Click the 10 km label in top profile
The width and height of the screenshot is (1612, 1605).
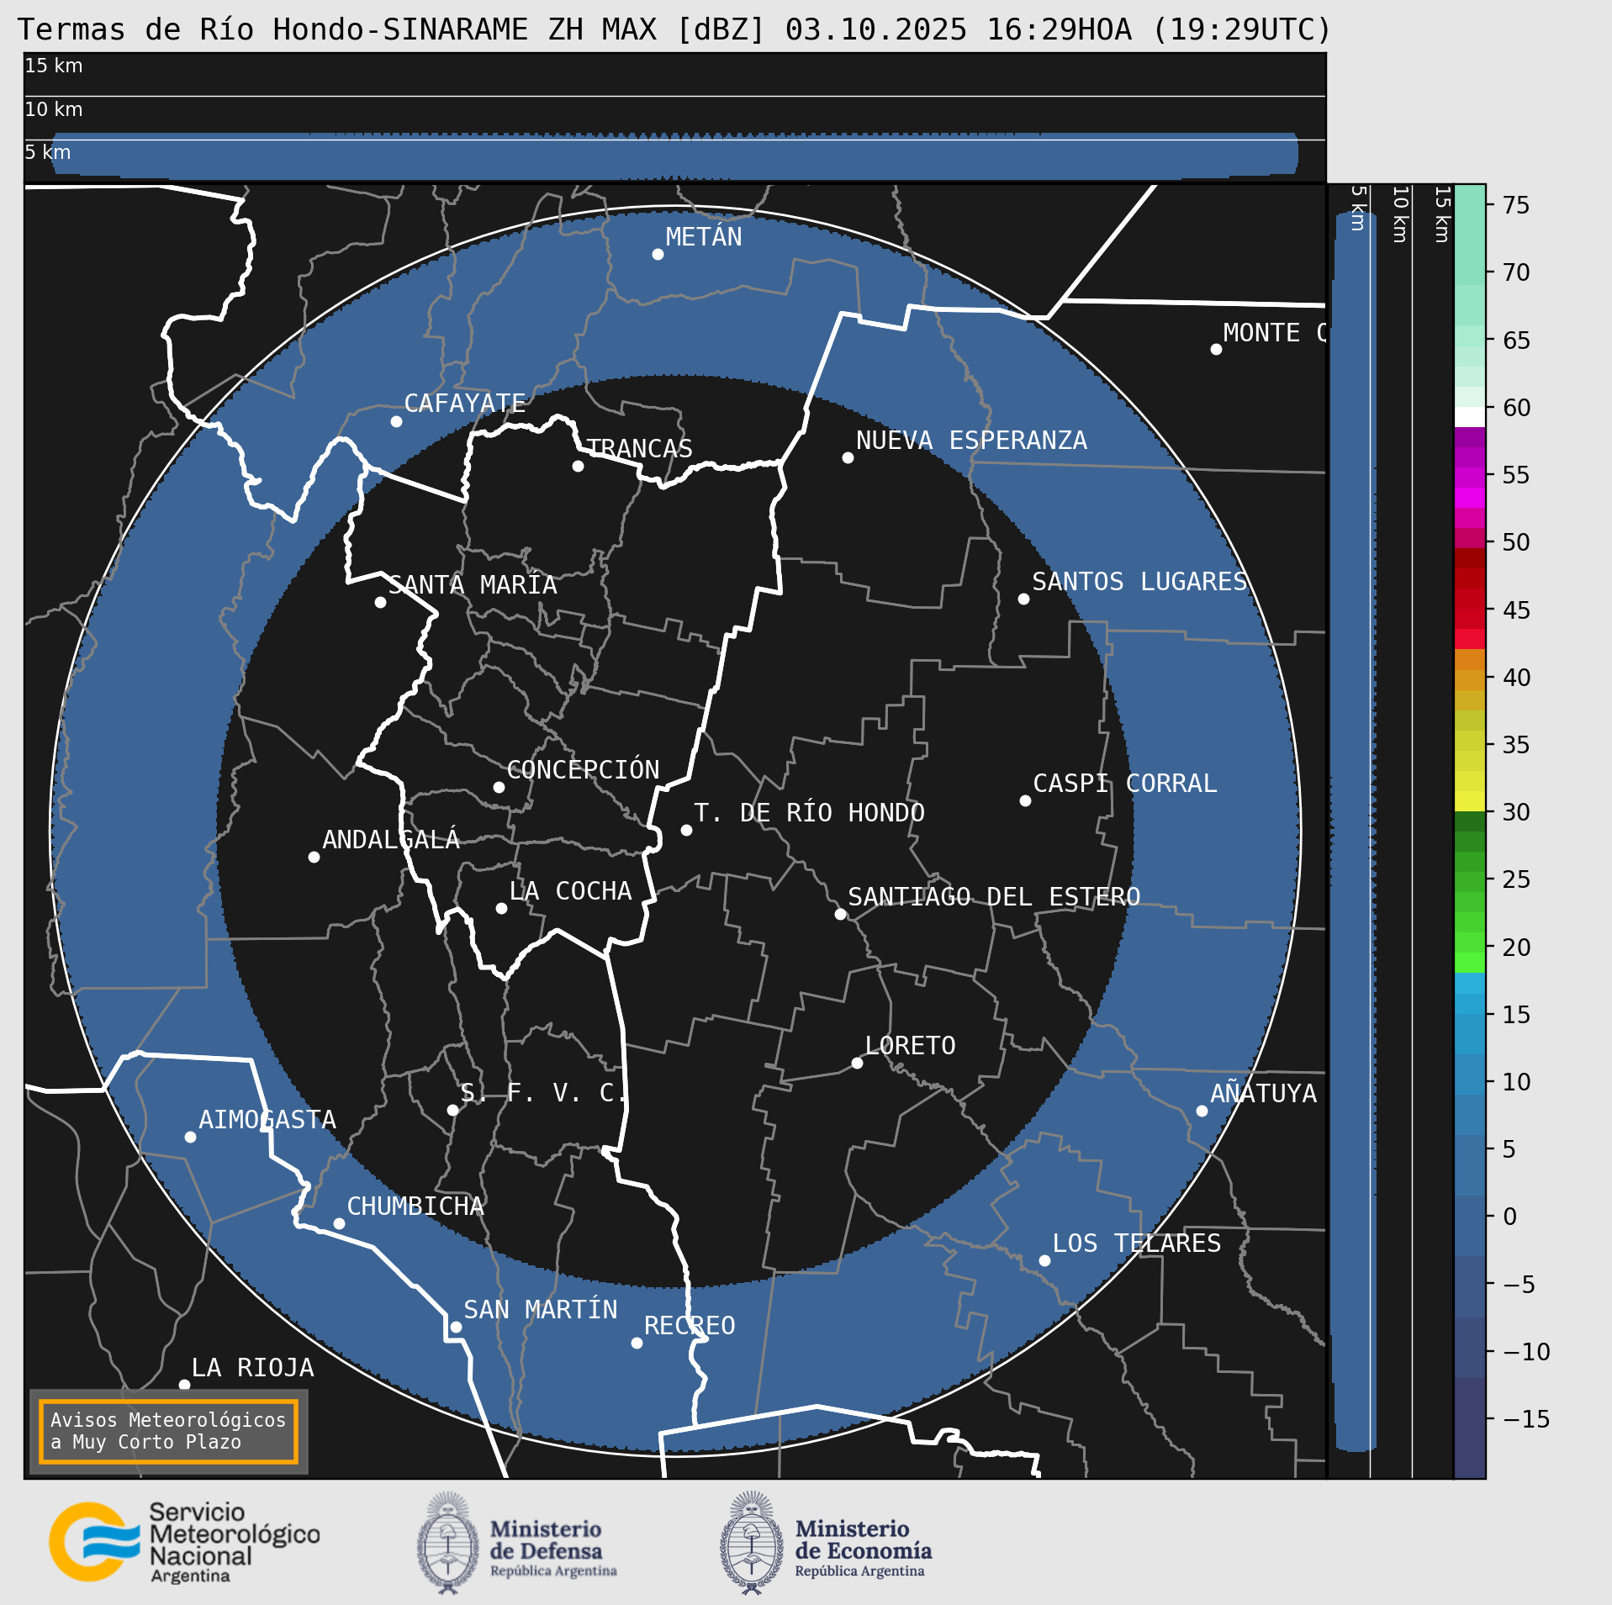(54, 109)
